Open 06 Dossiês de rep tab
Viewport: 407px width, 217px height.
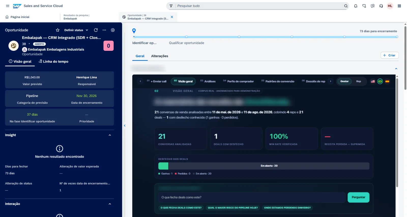tap(314, 81)
